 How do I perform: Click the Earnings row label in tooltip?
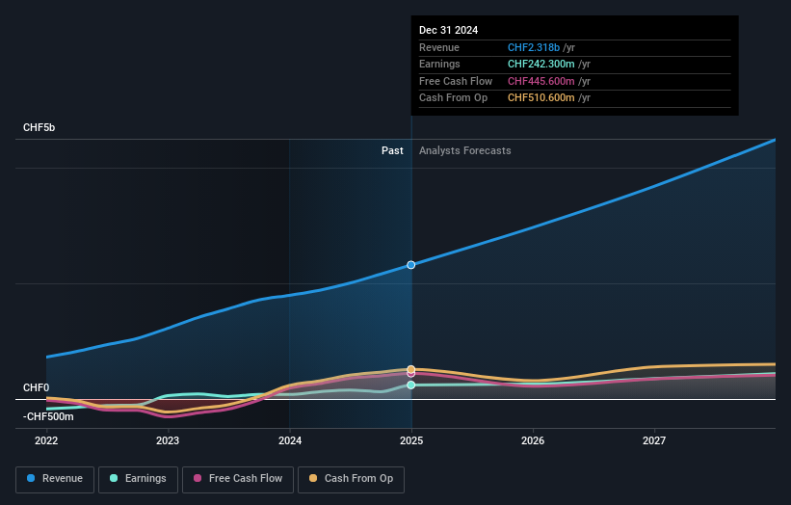coord(440,64)
